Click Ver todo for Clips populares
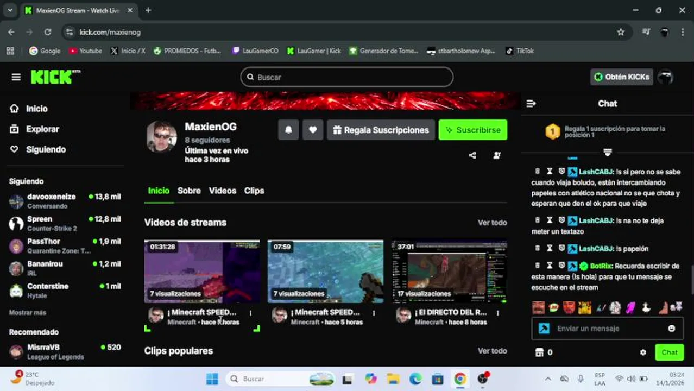 [x=492, y=351]
